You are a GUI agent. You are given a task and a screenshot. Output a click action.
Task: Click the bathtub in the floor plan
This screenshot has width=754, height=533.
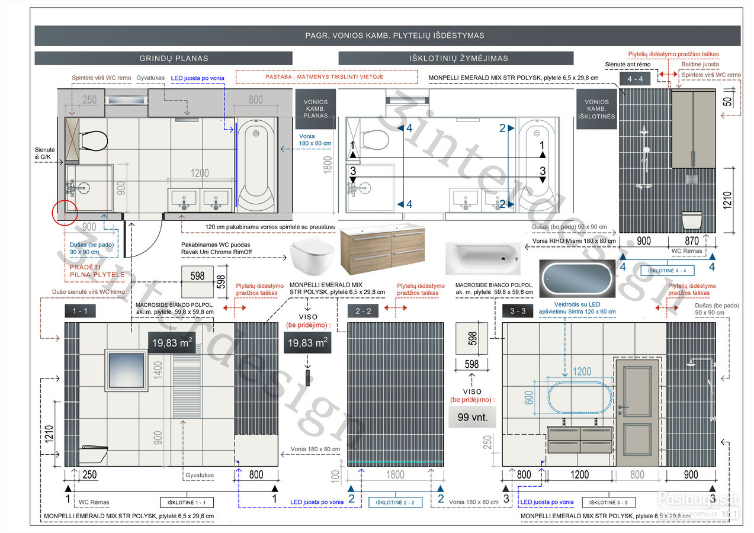255,165
